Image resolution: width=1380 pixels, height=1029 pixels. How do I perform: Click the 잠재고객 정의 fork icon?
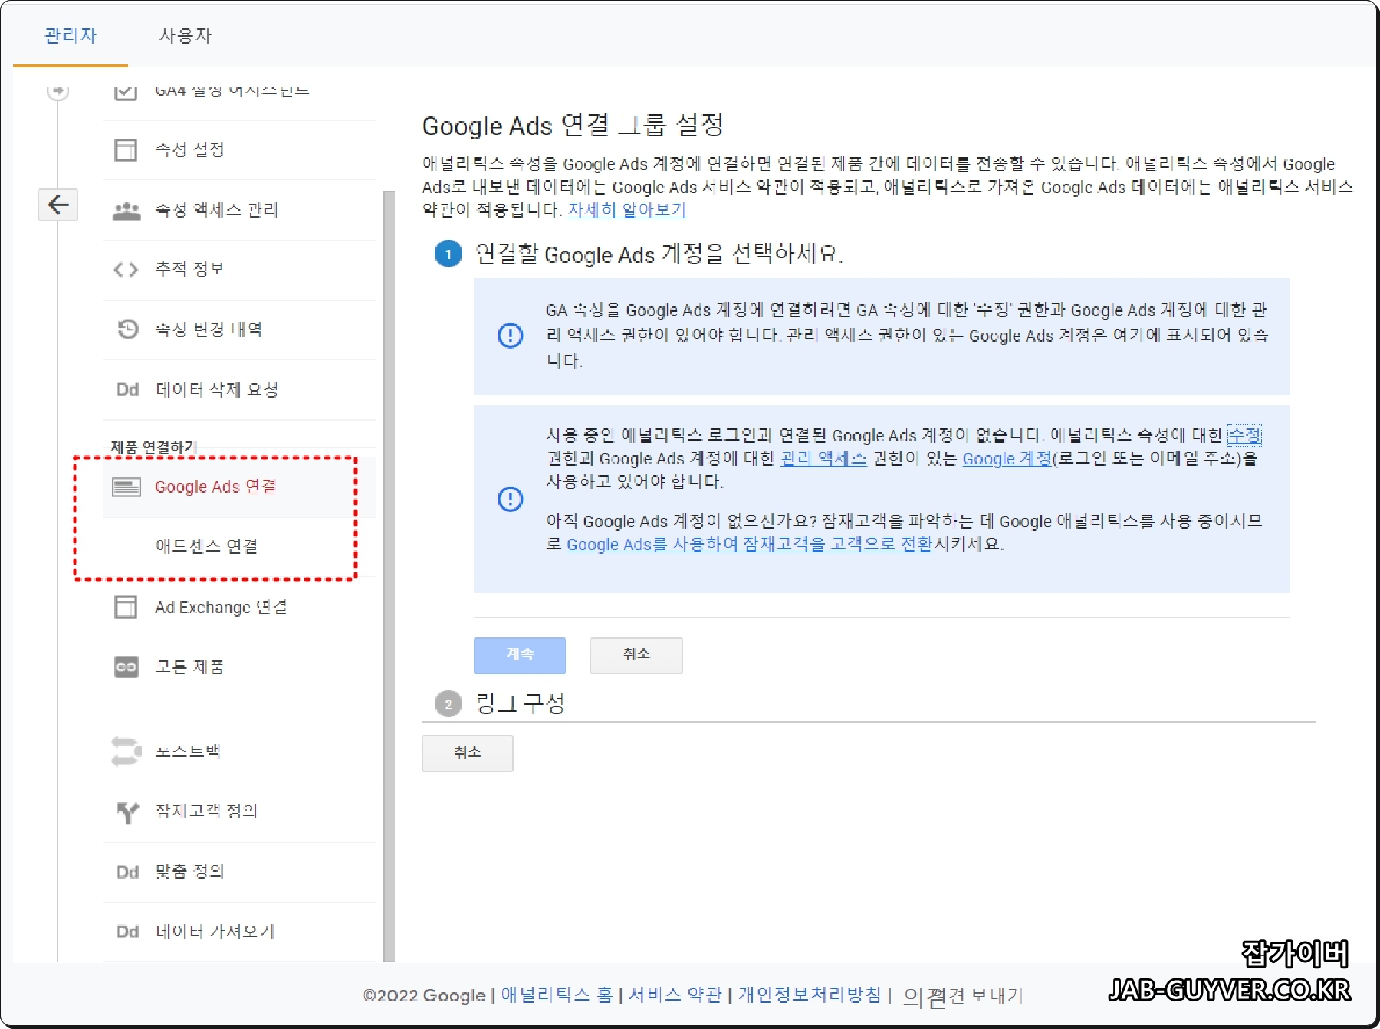127,811
